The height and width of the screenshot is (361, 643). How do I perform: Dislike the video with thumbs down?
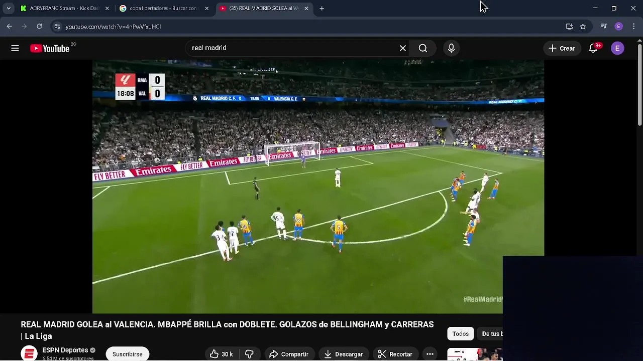[249, 354]
